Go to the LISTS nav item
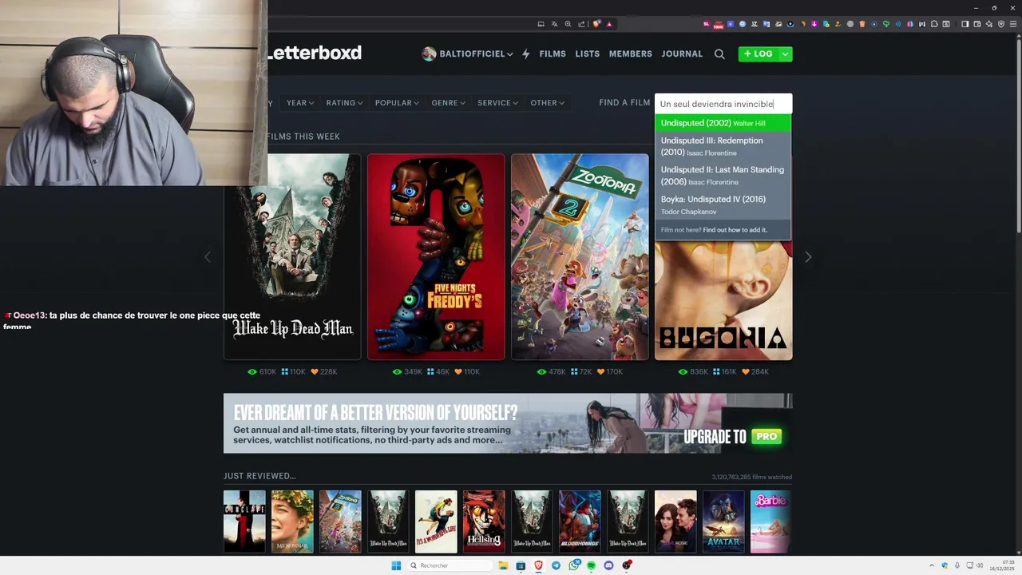The image size is (1022, 575). point(587,54)
